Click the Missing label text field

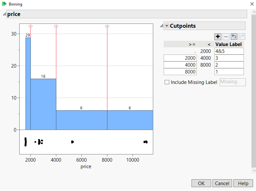(x=233, y=82)
